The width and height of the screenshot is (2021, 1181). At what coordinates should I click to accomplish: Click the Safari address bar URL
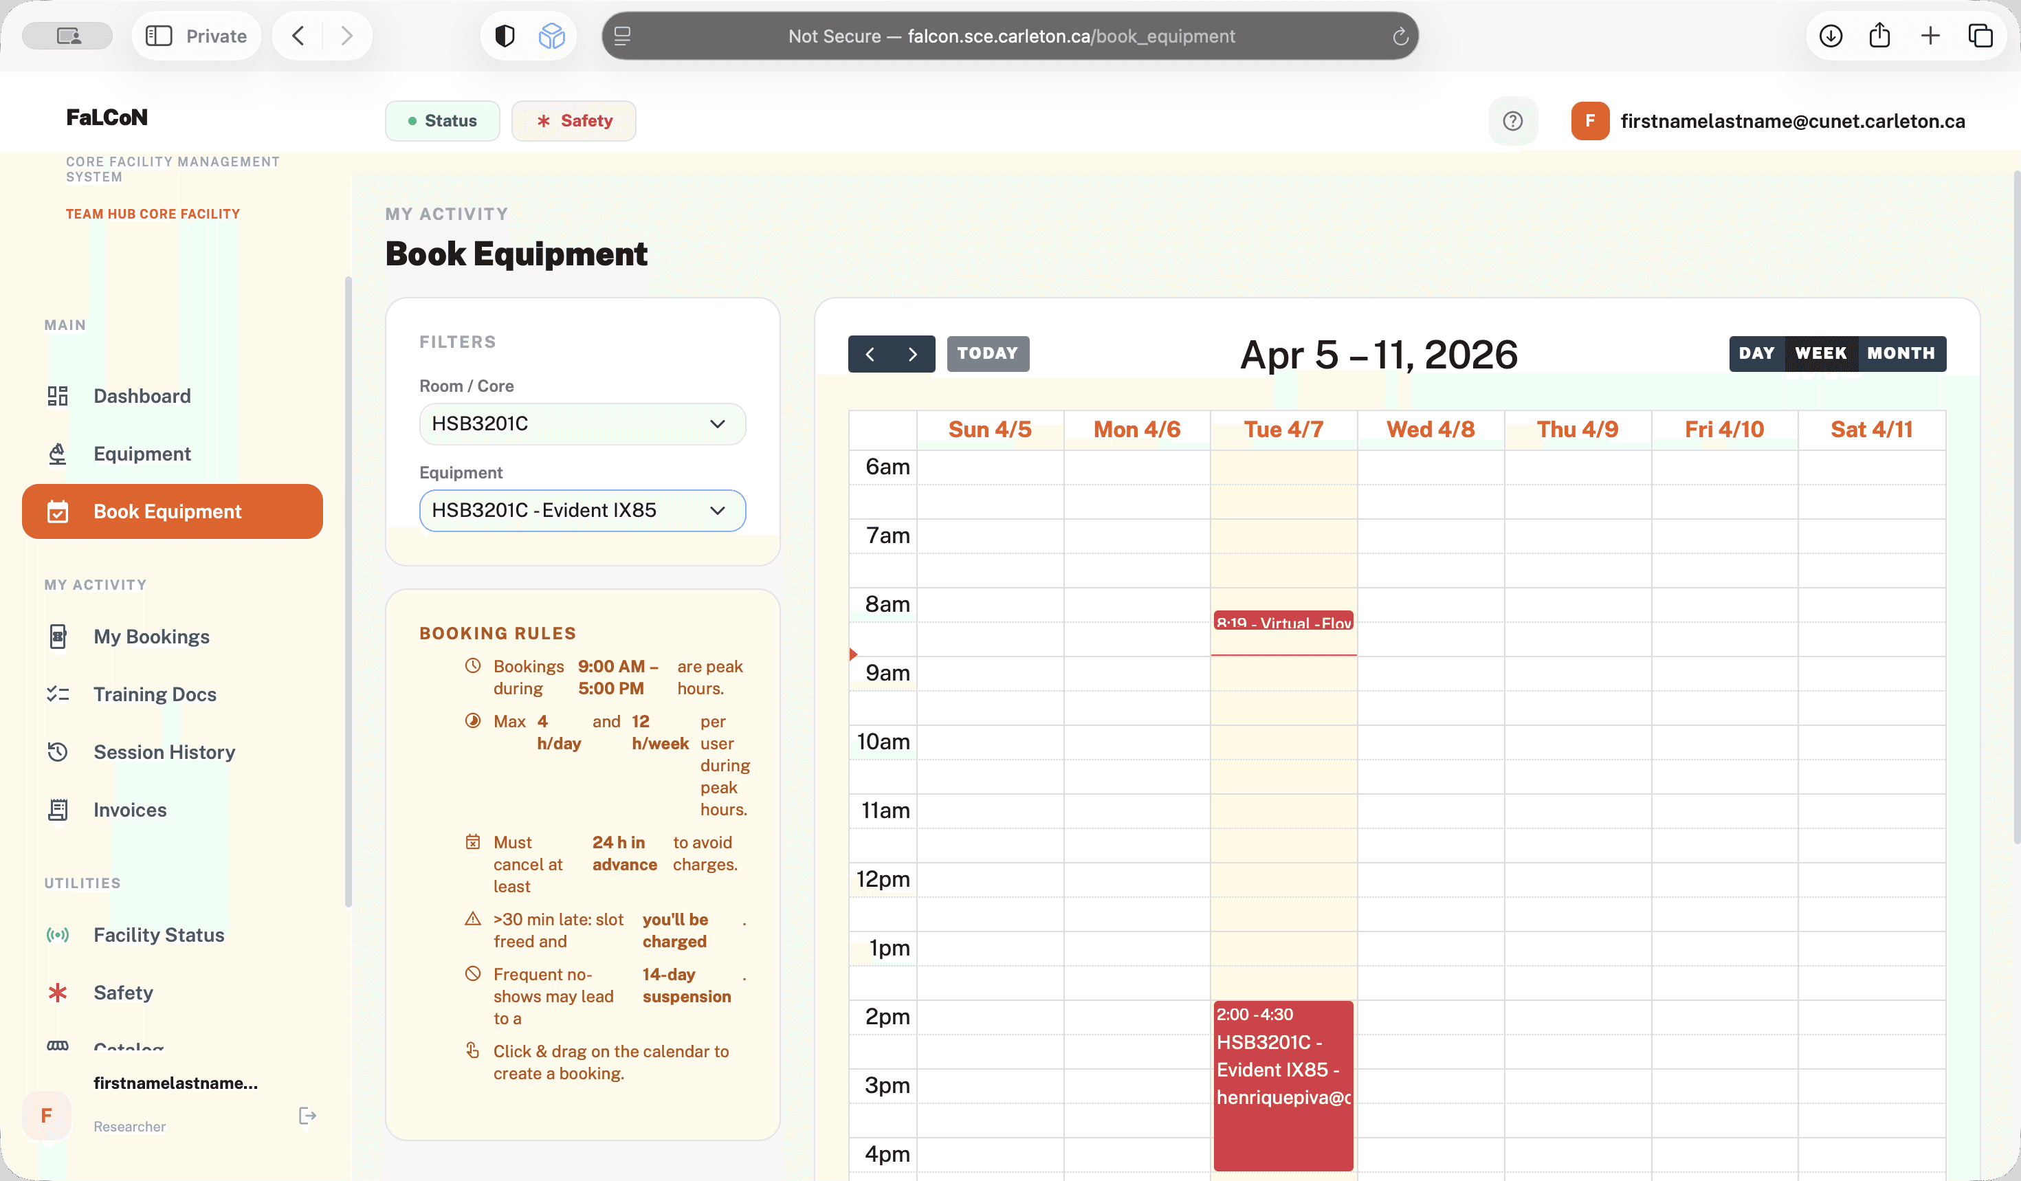pyautogui.click(x=1010, y=36)
